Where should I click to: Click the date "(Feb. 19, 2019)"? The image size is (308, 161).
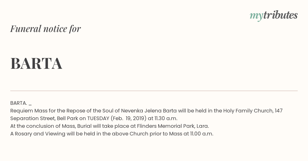tap(128, 118)
